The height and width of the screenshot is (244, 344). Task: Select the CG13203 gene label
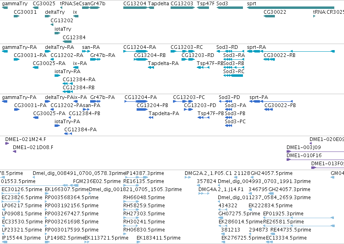[182, 4]
